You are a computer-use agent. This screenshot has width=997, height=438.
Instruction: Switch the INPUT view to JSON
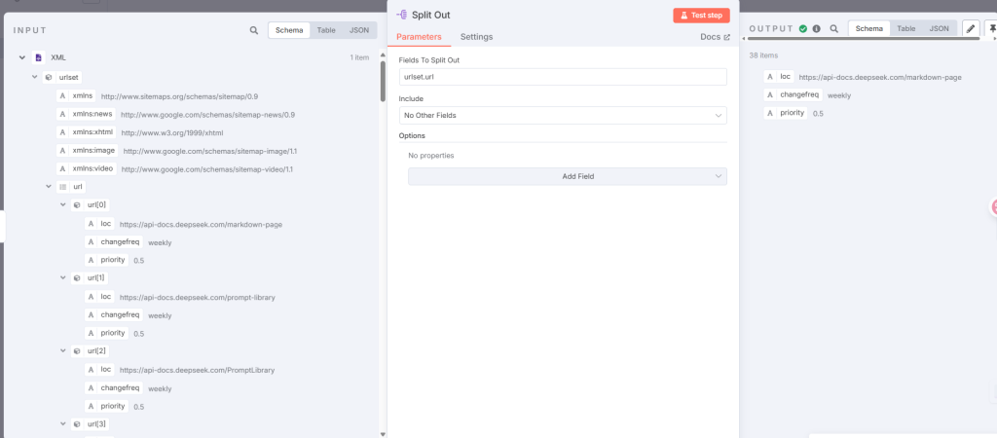[x=359, y=30]
